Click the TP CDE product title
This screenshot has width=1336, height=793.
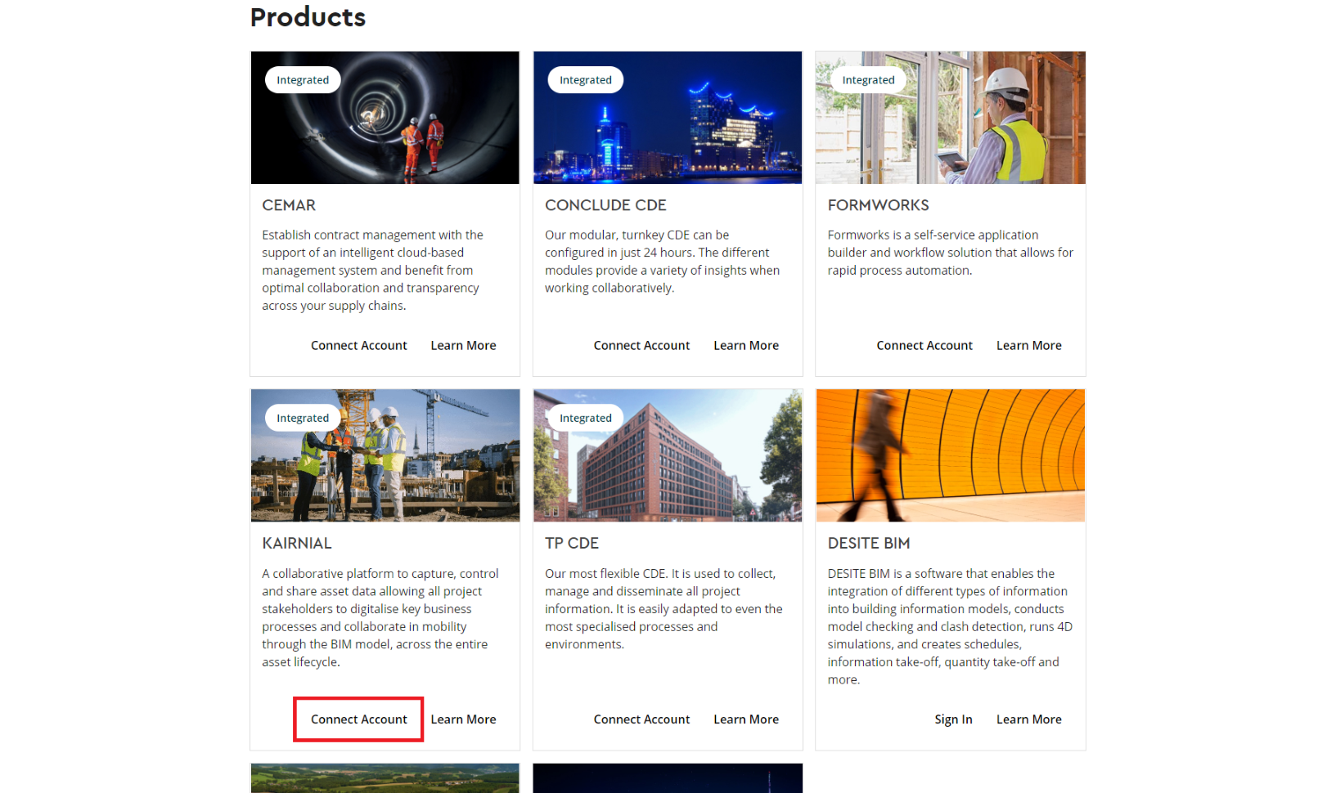[x=572, y=544]
